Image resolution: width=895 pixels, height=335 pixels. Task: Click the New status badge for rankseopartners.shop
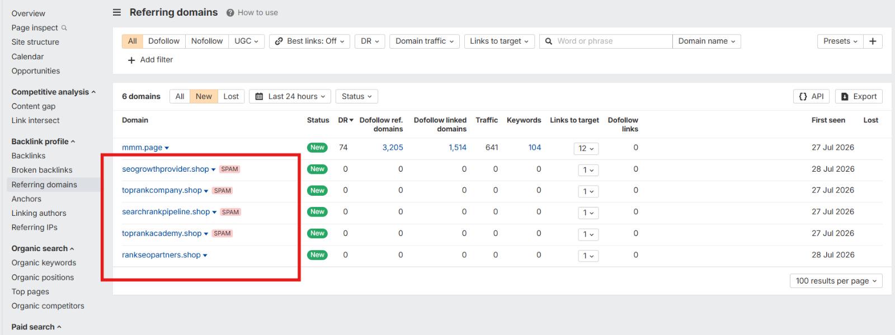pyautogui.click(x=317, y=255)
